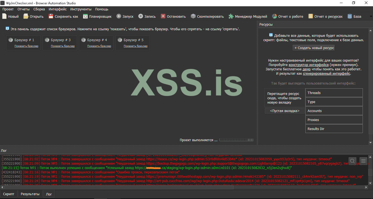373x199 pixels.
Task: Switch to the Результаты tab
Action: (30, 194)
